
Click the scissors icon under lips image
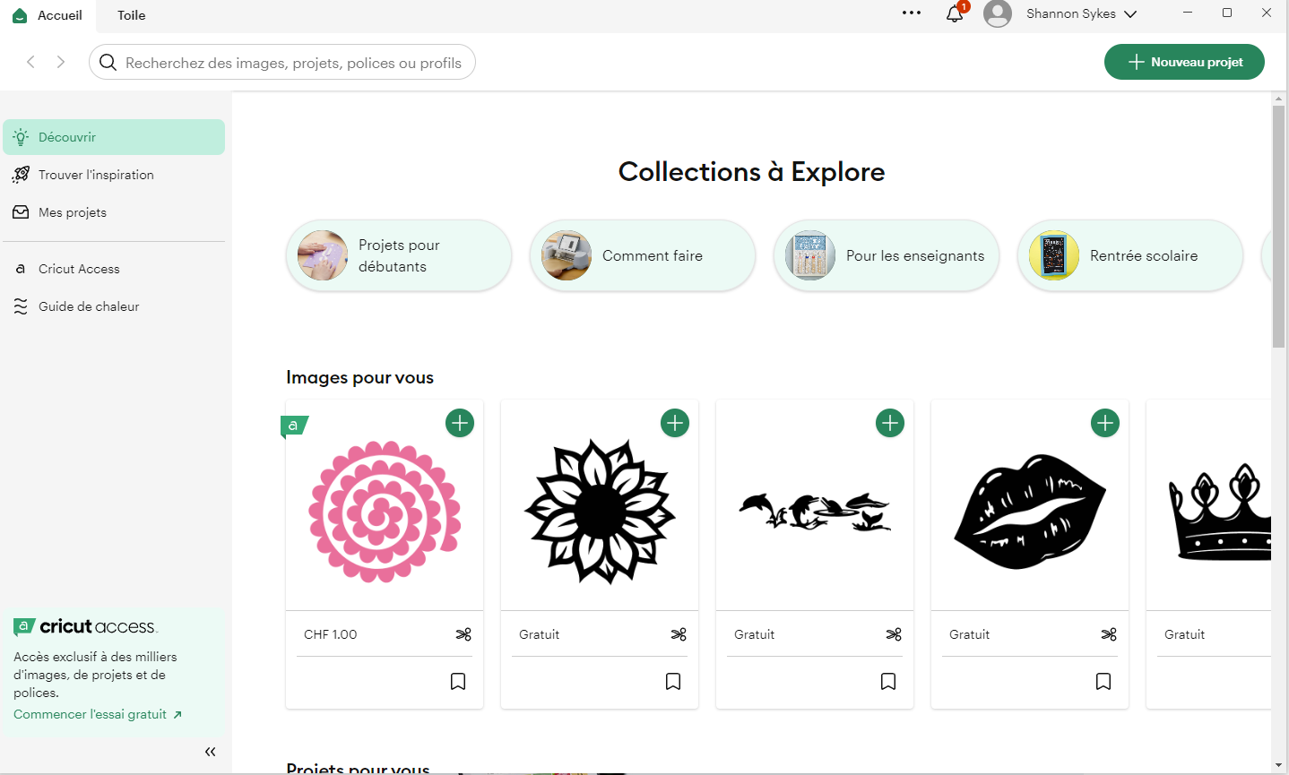click(x=1109, y=634)
